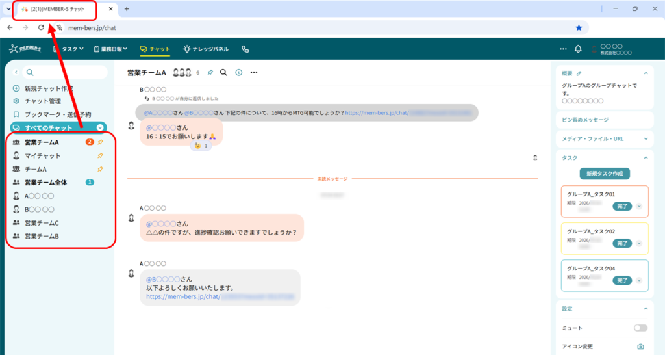This screenshot has width=665, height=355.
Task: Collapse the タスク panel on the right
Action: tap(646, 158)
